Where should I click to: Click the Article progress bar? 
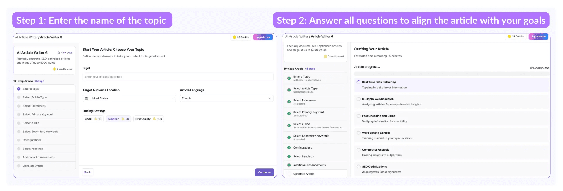(451, 74)
